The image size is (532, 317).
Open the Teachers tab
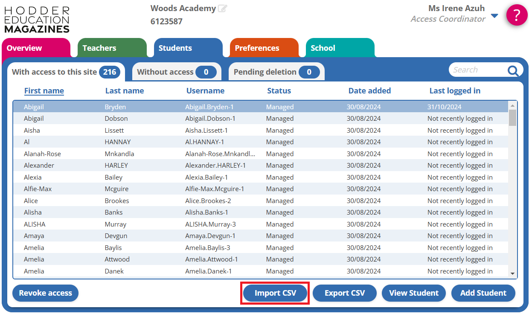pyautogui.click(x=99, y=48)
